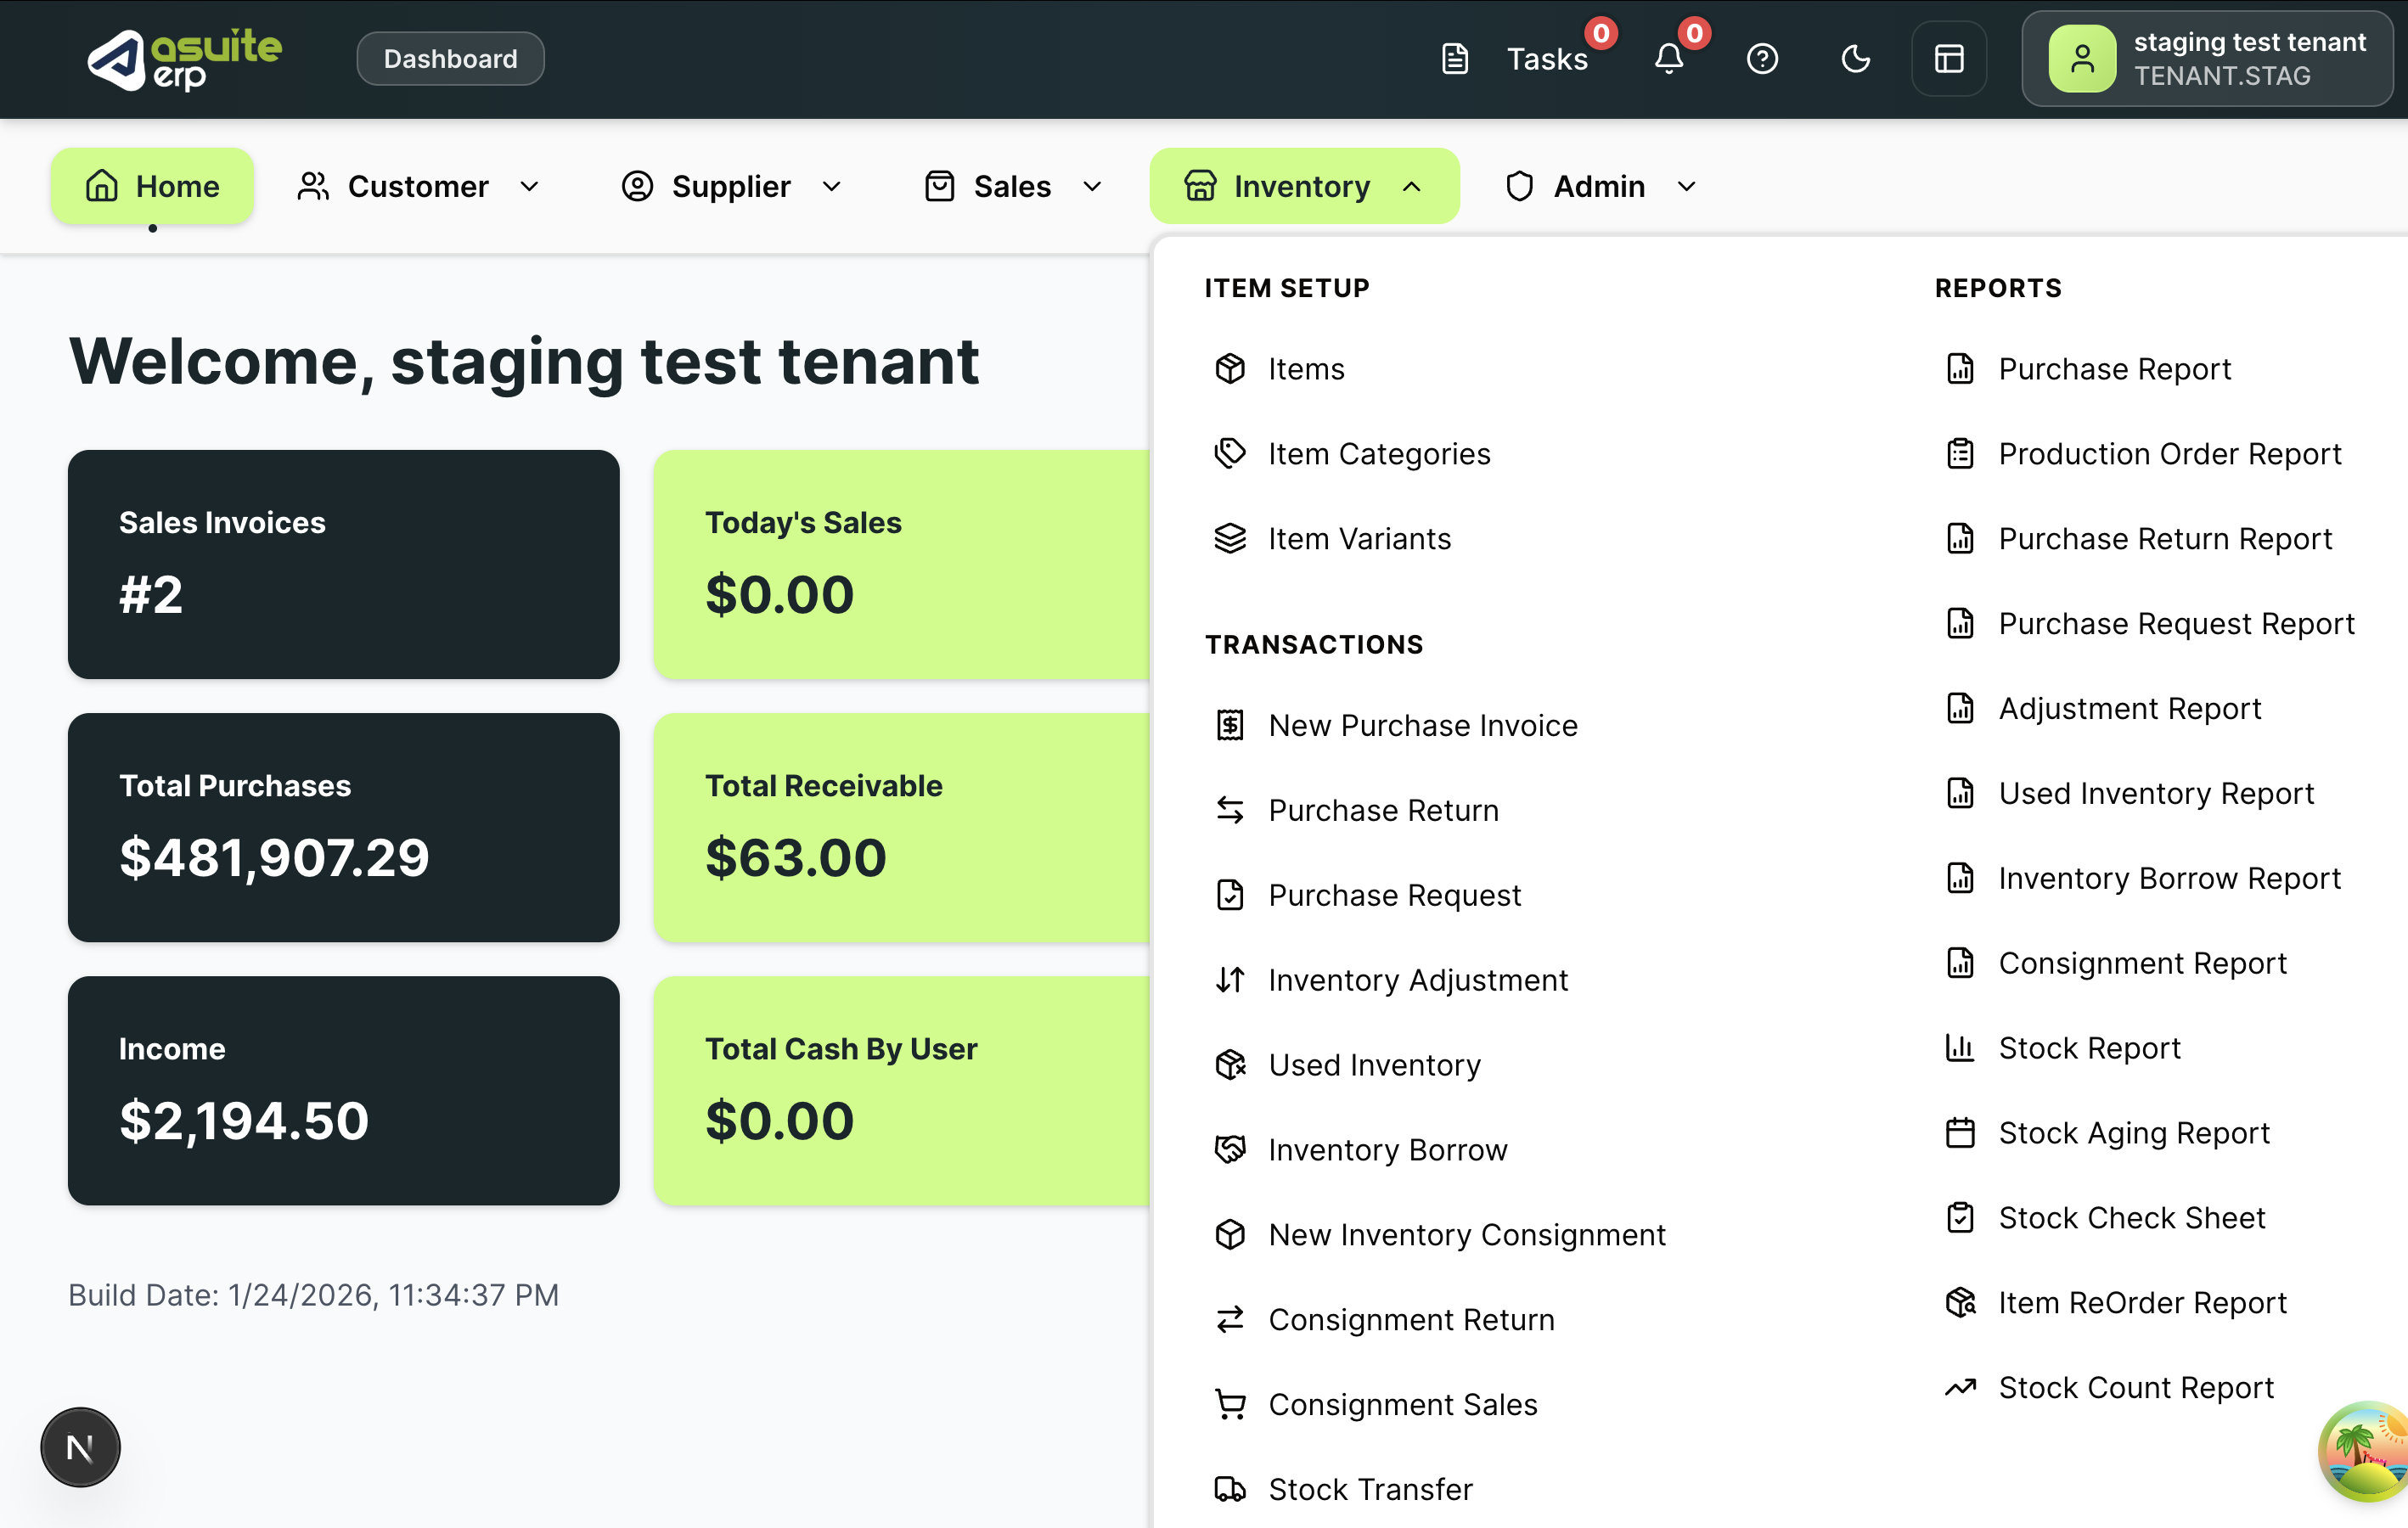Screen dimensions: 2408x1528
Task: Open Consignment Return
Action: [1411, 1320]
